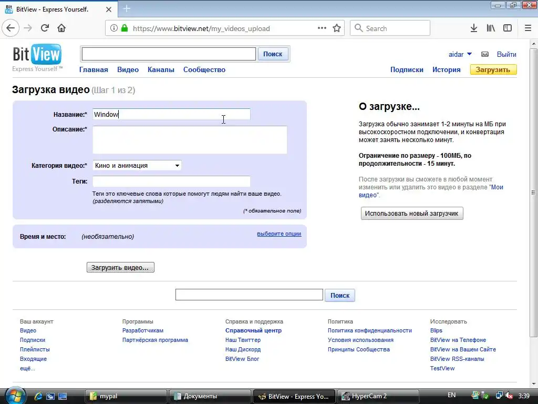
Task: Open BitView RSS-каналы footer link
Action: coord(457,359)
